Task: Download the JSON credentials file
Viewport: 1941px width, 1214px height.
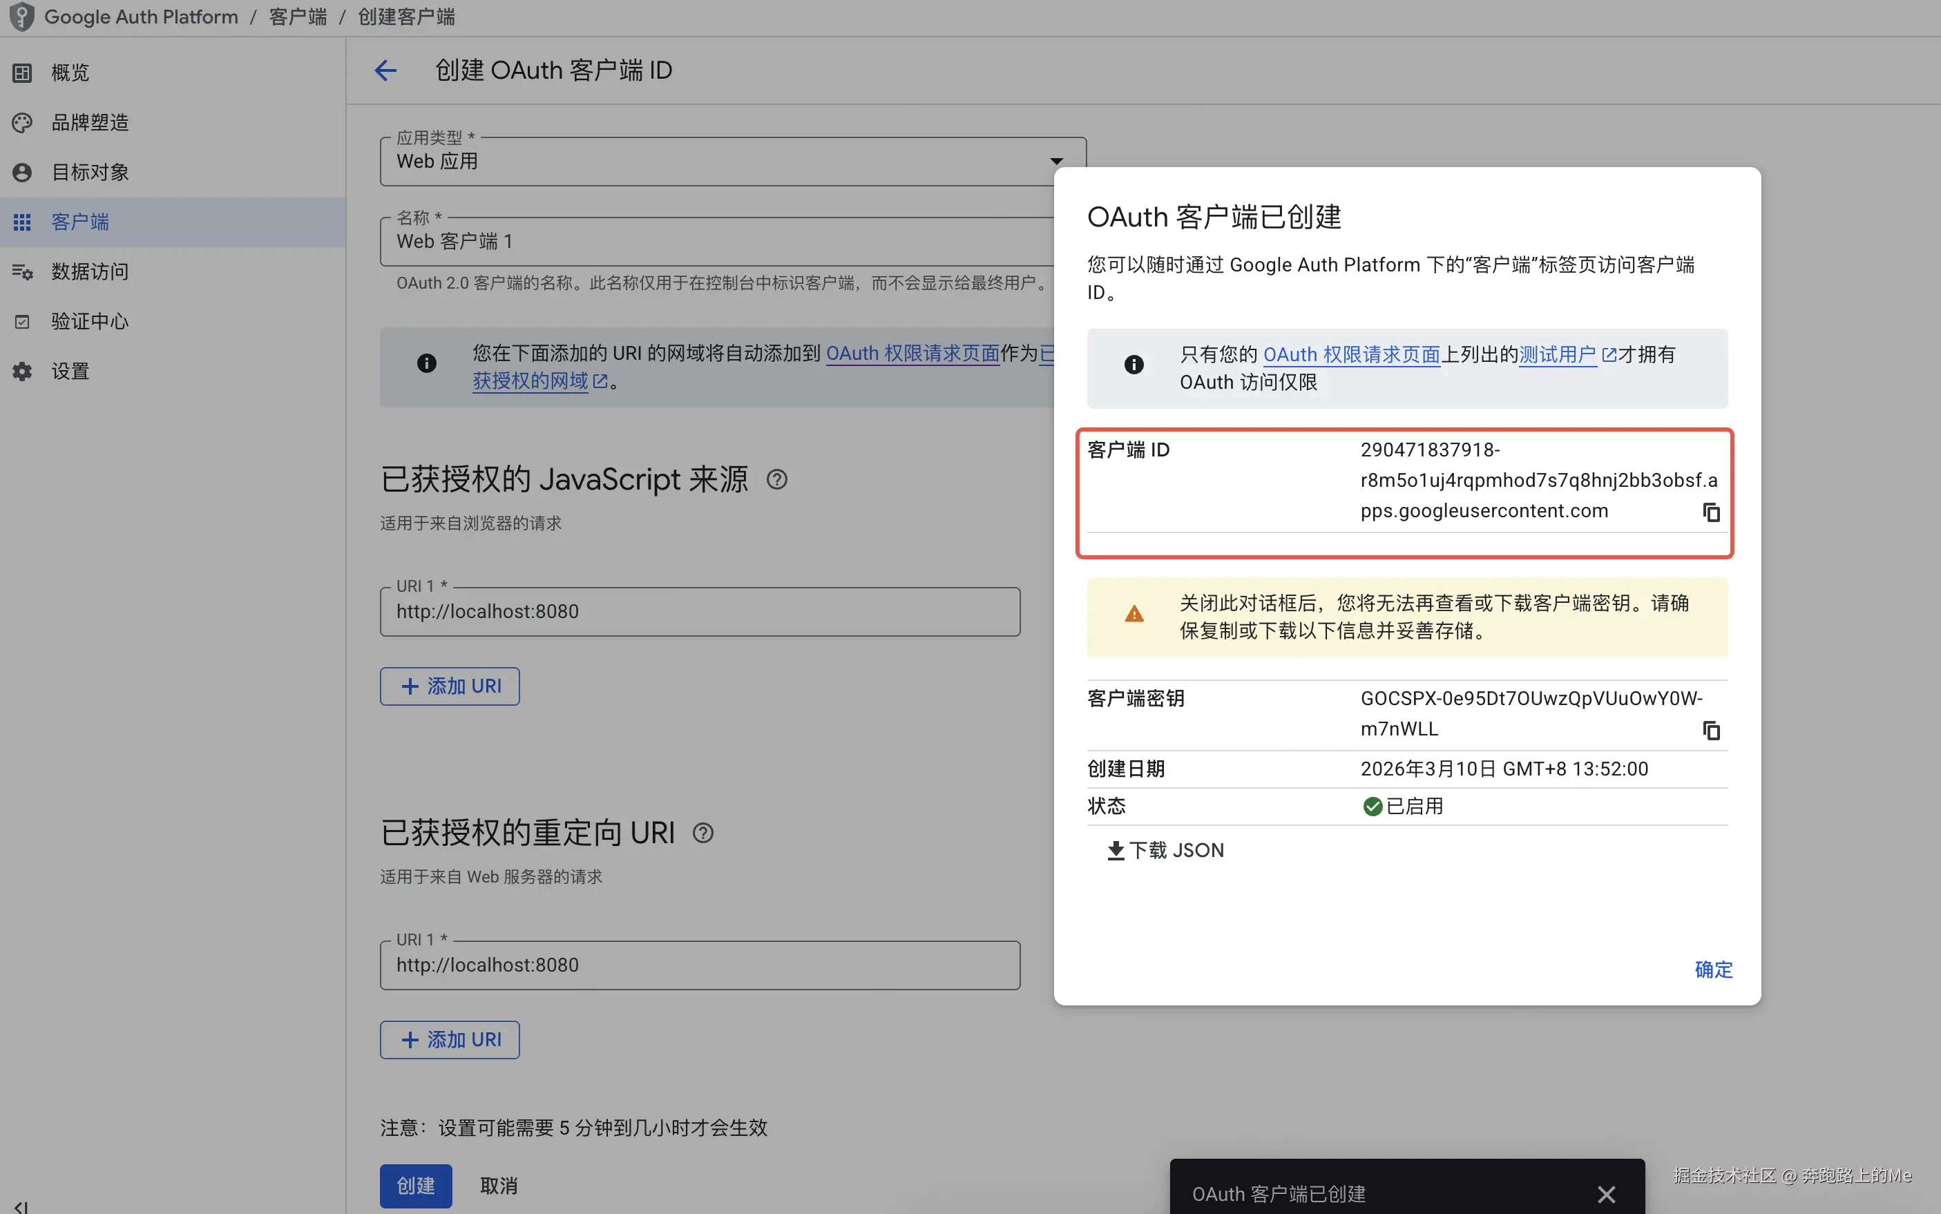Action: click(1165, 850)
